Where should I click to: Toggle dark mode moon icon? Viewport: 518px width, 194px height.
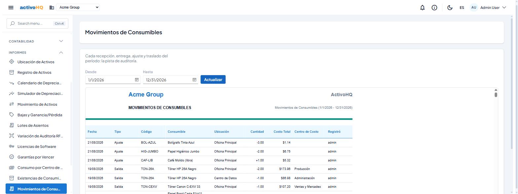tap(450, 8)
